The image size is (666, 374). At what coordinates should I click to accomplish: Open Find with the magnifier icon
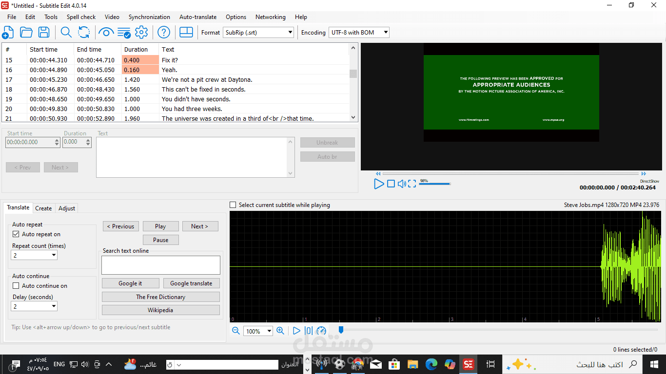coord(66,33)
